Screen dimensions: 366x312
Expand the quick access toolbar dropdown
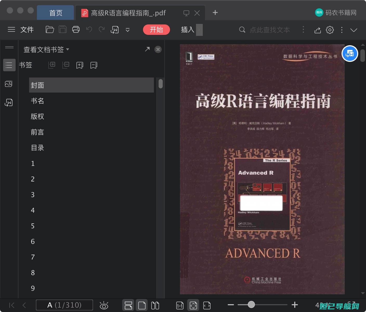pos(128,30)
